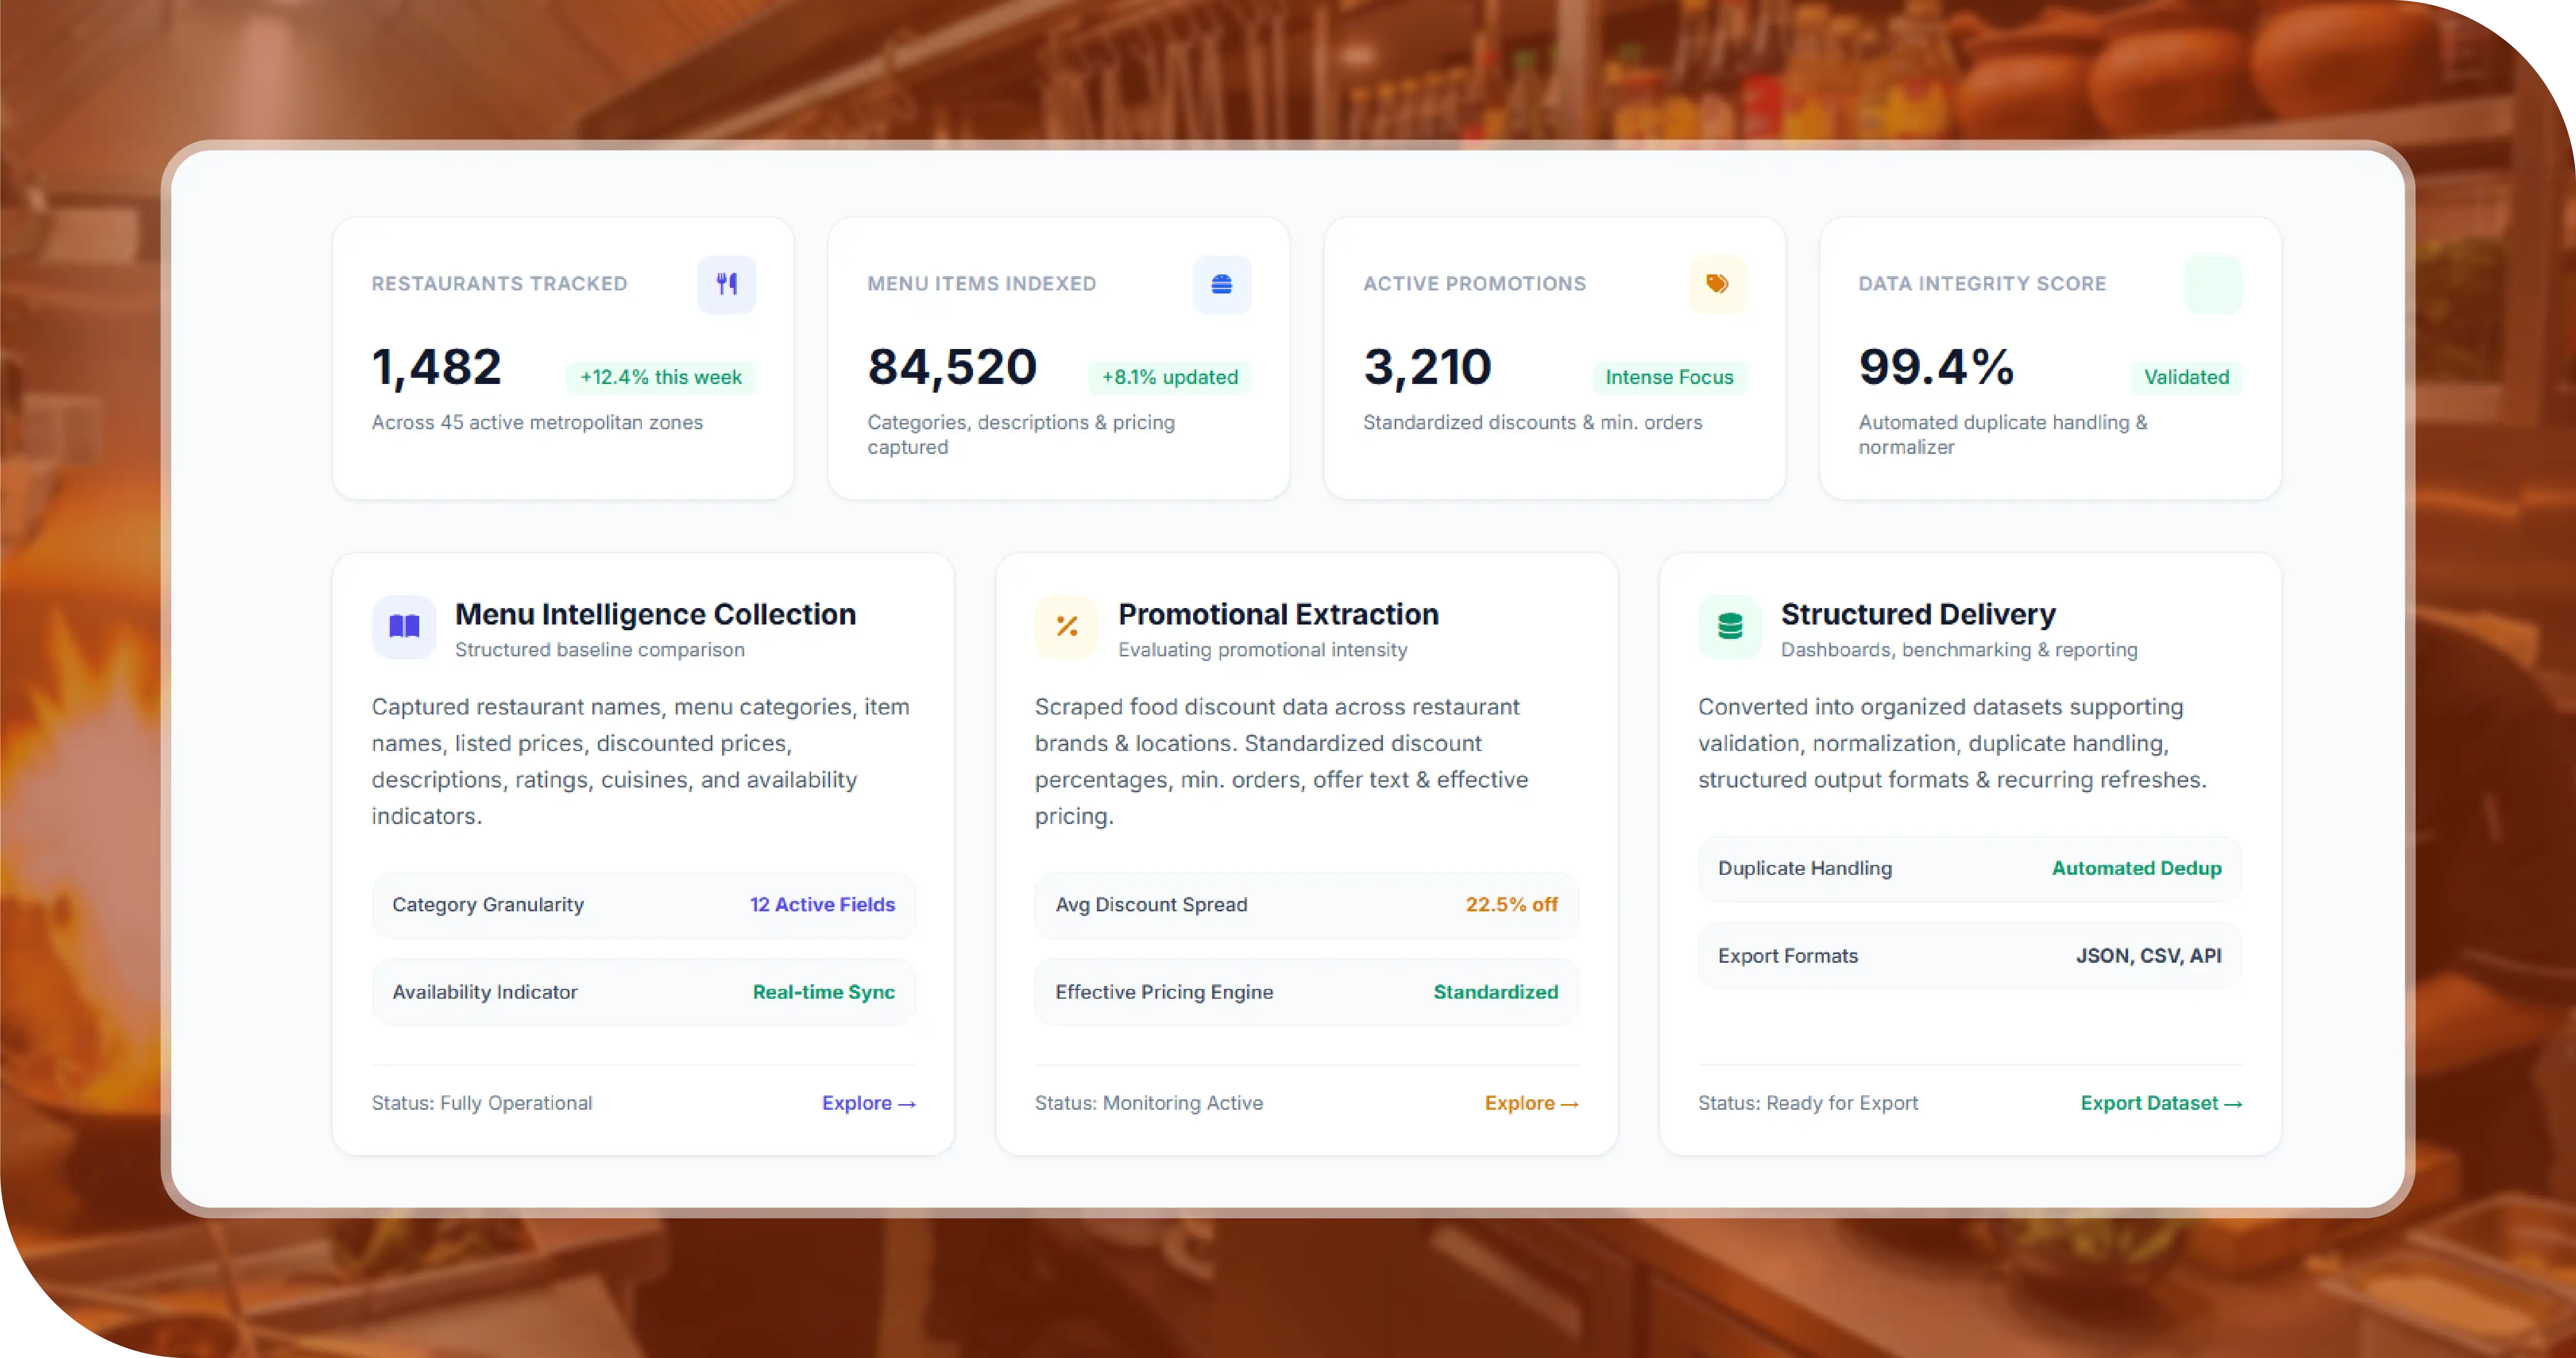This screenshot has width=2576, height=1358.
Task: Open Explore link under Menu Intelligence Collection
Action: [868, 1103]
